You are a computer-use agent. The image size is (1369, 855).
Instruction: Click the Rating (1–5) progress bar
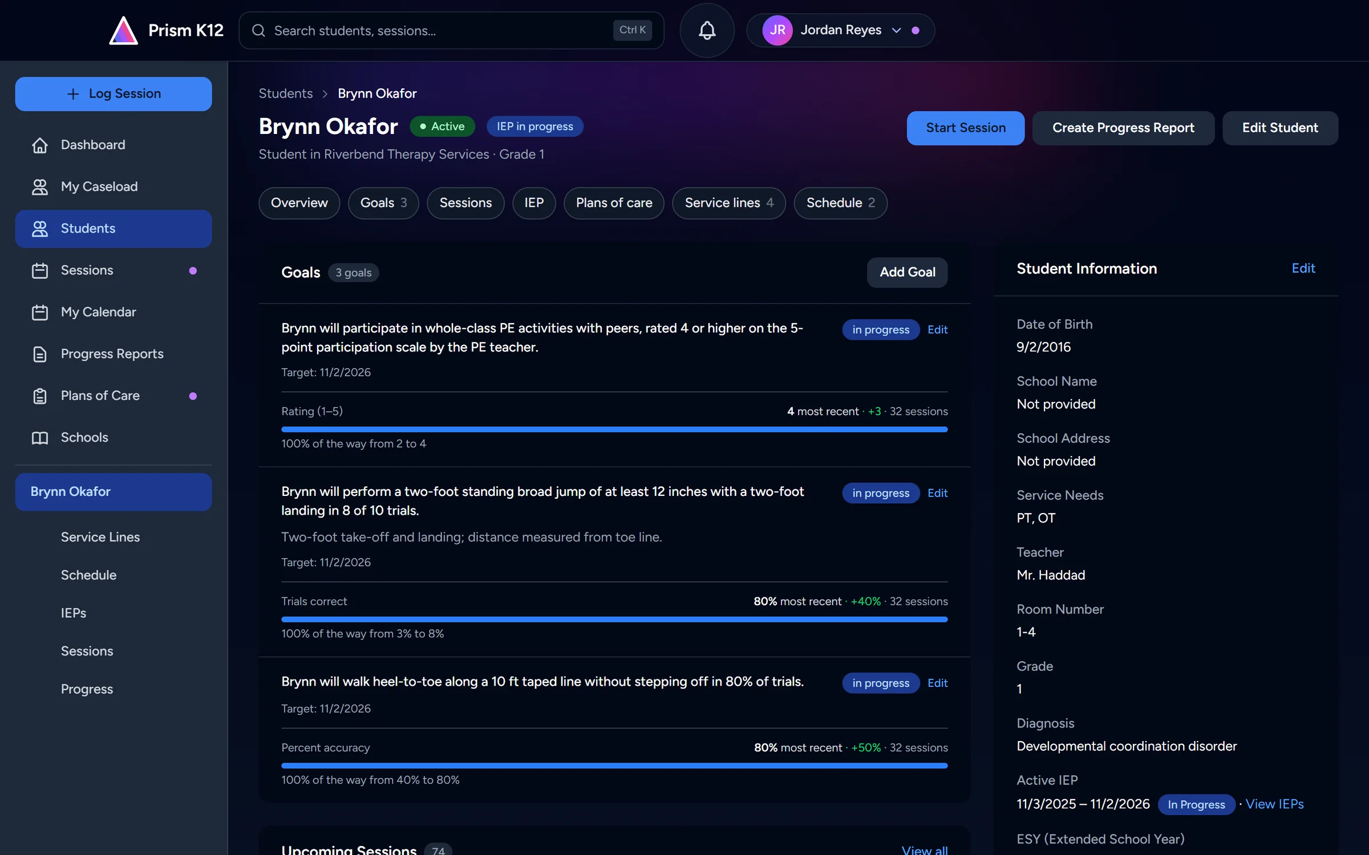tap(614, 429)
